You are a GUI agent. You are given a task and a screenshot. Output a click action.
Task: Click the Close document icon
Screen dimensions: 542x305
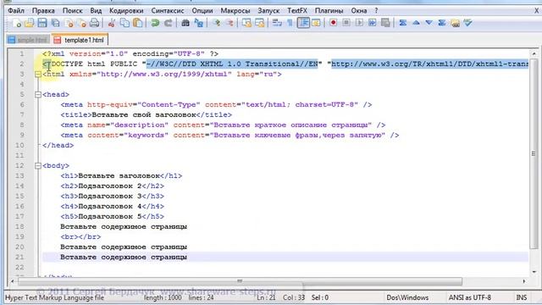coord(69,23)
